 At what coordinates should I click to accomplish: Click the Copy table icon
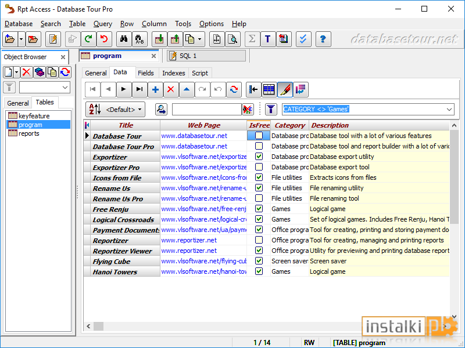pyautogui.click(x=190, y=39)
